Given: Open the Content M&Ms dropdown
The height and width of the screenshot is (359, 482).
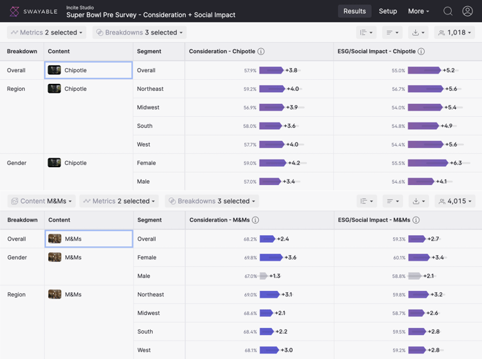Looking at the screenshot, I should (x=41, y=201).
